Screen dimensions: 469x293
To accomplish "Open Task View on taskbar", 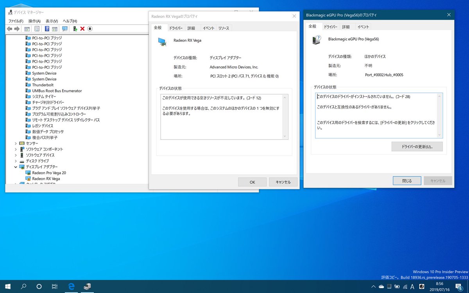I will pos(55,286).
